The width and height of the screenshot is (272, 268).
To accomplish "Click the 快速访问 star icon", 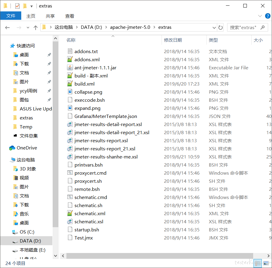I will coord(12,46).
